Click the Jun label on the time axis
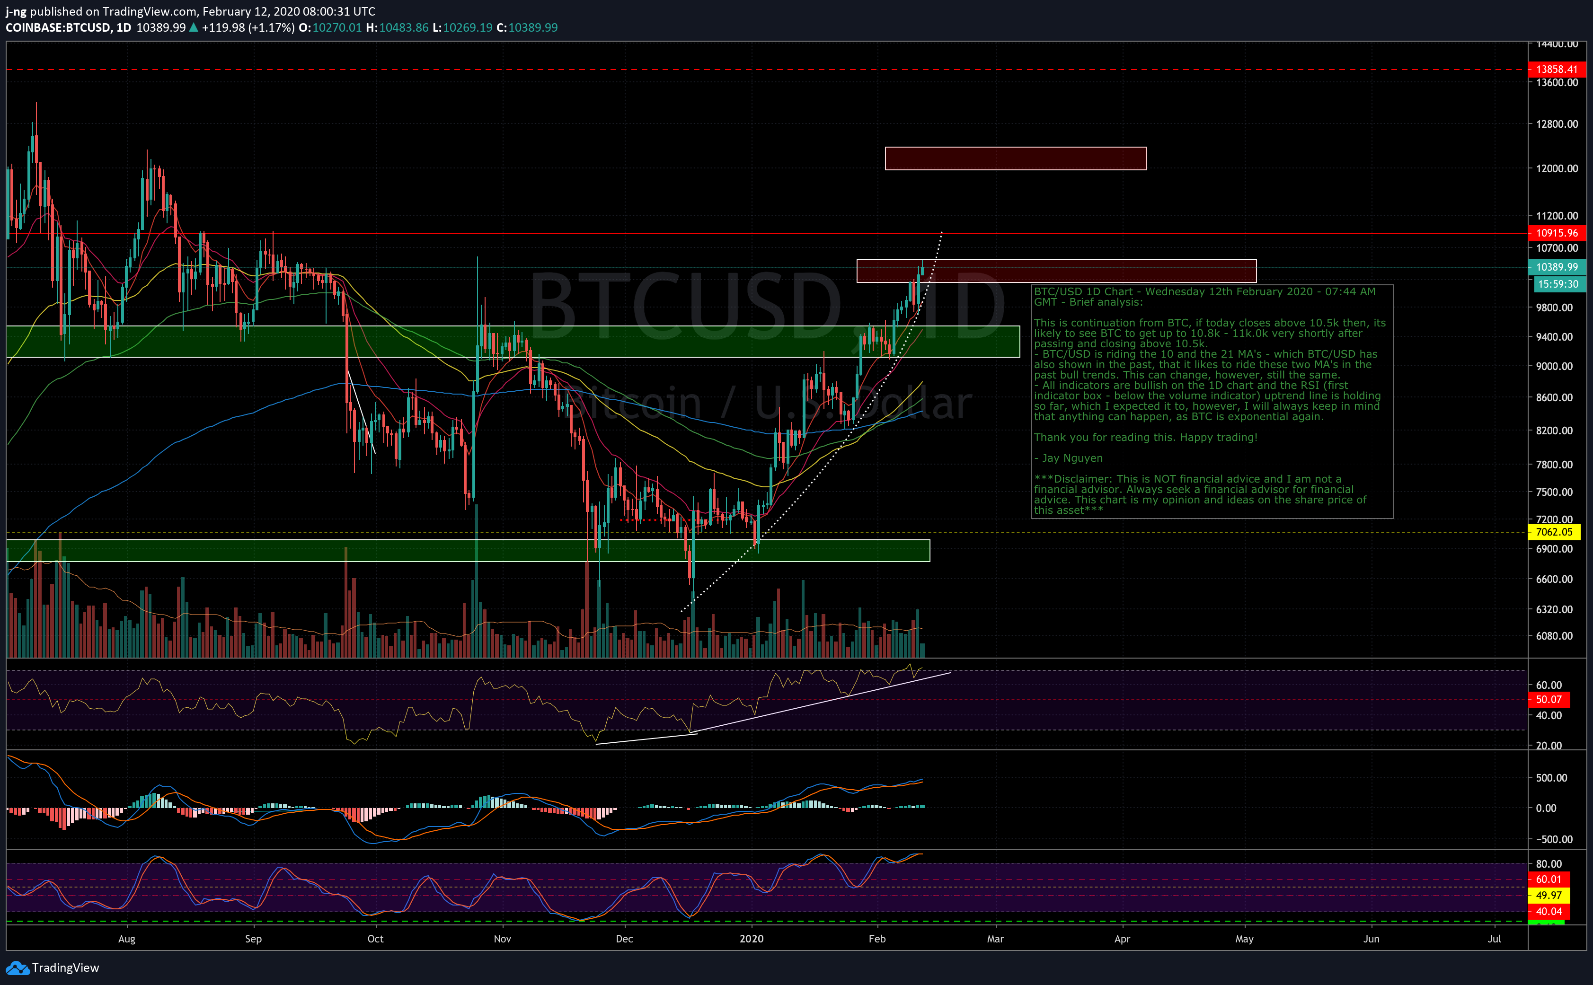The width and height of the screenshot is (1593, 985). tap(1372, 939)
